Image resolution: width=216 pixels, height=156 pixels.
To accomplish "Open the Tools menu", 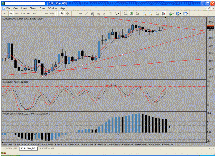I will pyautogui.click(x=42, y=8).
